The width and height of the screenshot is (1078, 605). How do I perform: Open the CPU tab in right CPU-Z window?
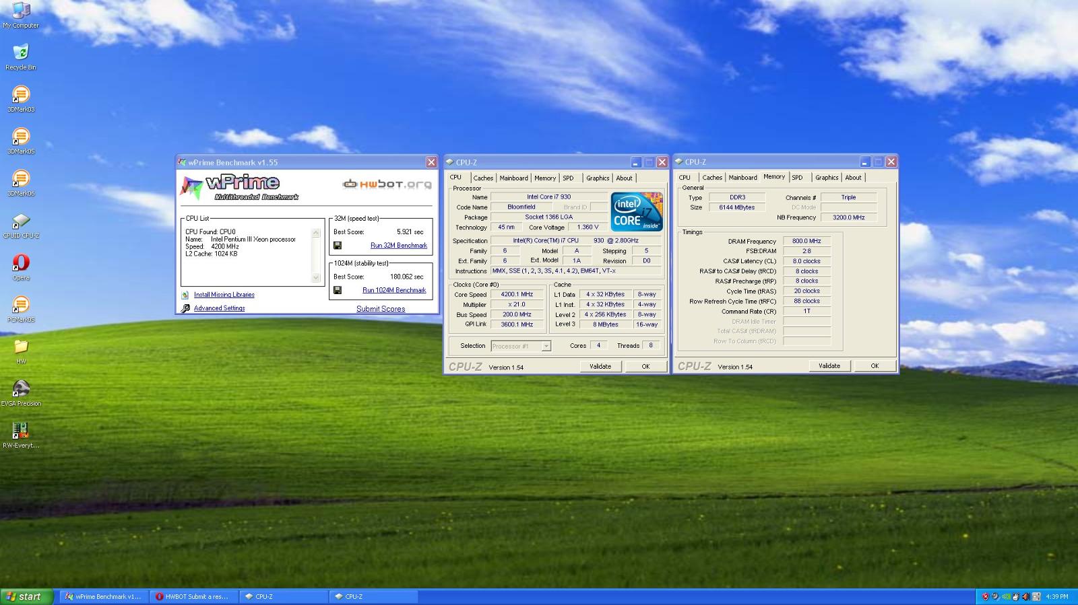(685, 178)
